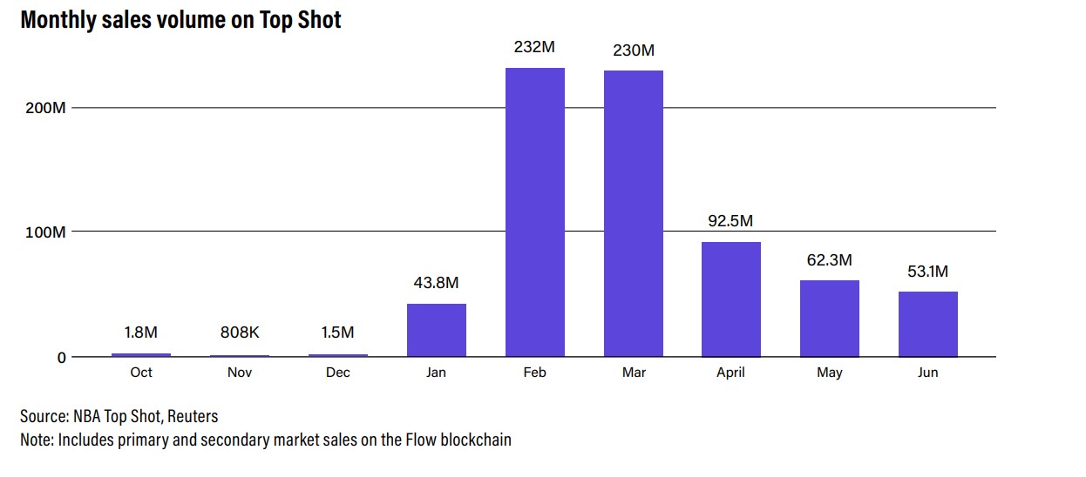
Task: Select the Dec x-axis label
Action: coord(337,373)
